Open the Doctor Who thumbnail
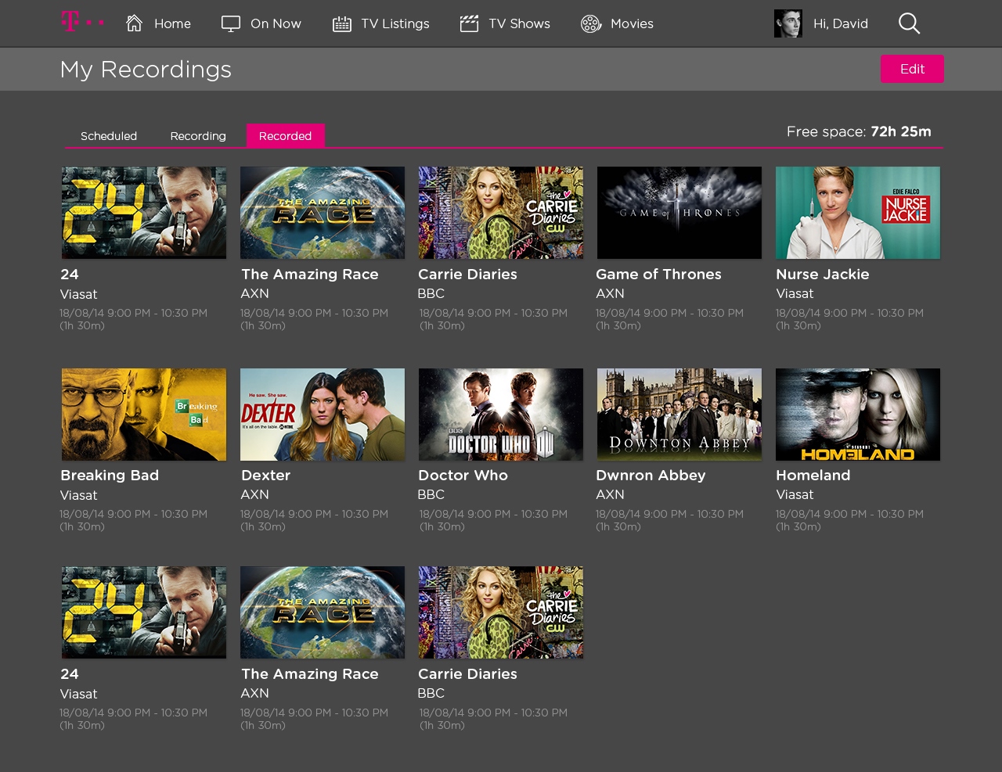The width and height of the screenshot is (1002, 772). [x=501, y=415]
